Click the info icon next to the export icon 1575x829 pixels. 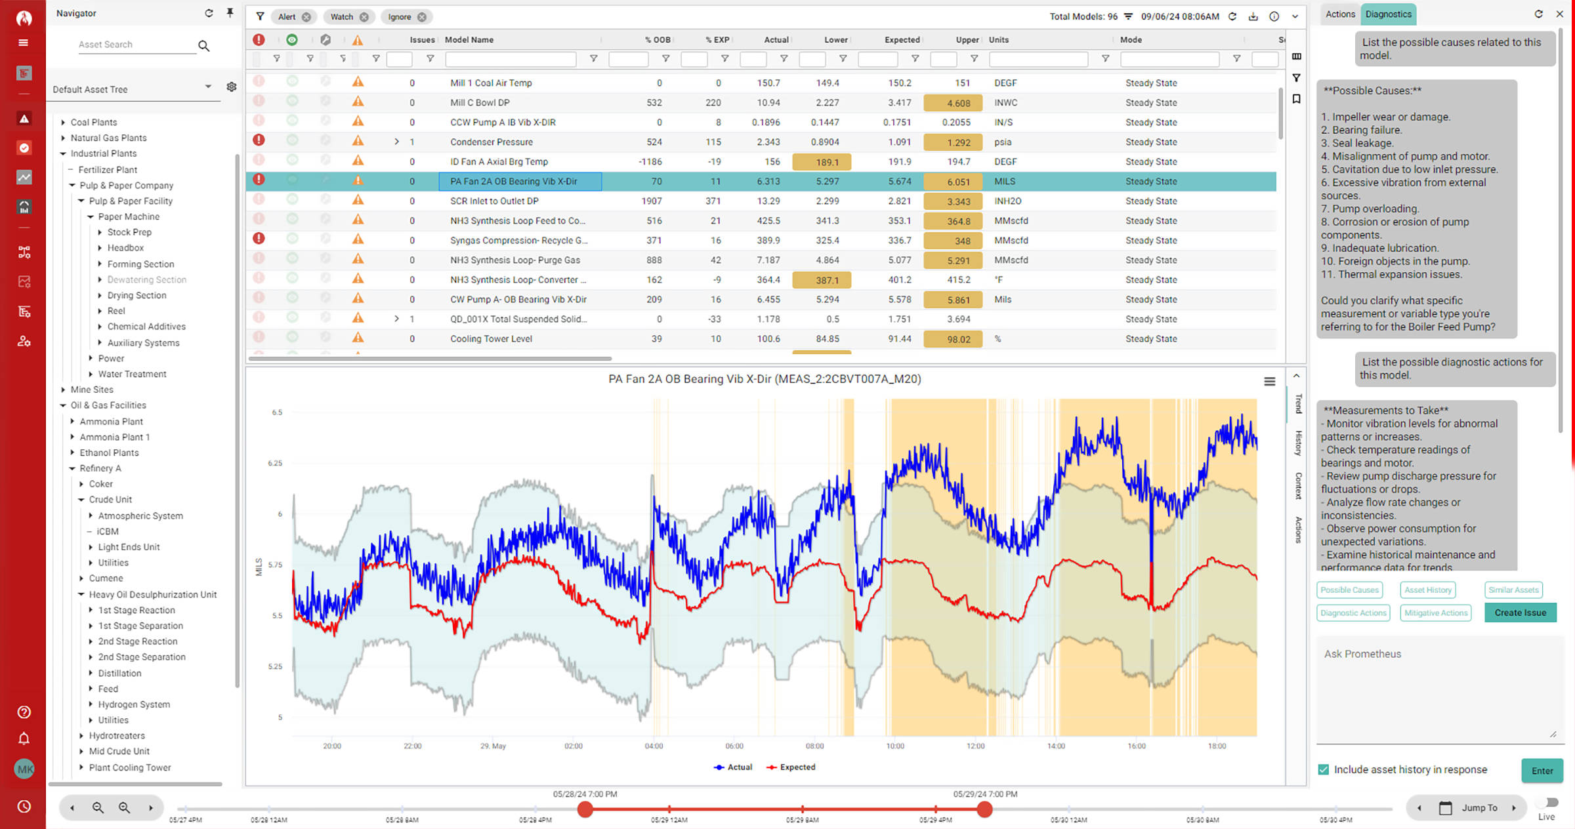point(1274,16)
